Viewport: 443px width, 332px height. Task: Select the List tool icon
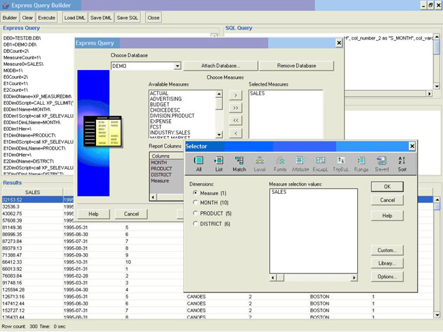(x=219, y=163)
